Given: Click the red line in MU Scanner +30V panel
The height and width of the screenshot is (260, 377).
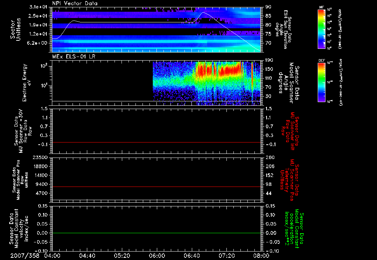Looking at the screenshot, I should (x=156, y=142).
